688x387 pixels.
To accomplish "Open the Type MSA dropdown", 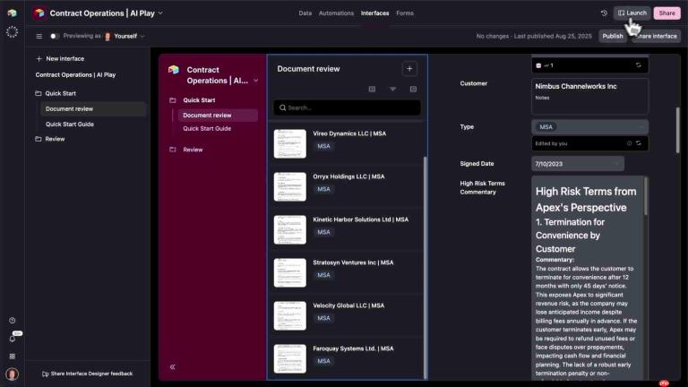I will tap(589, 127).
